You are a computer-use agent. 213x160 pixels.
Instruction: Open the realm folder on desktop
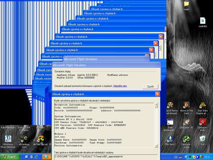pyautogui.click(x=186, y=4)
